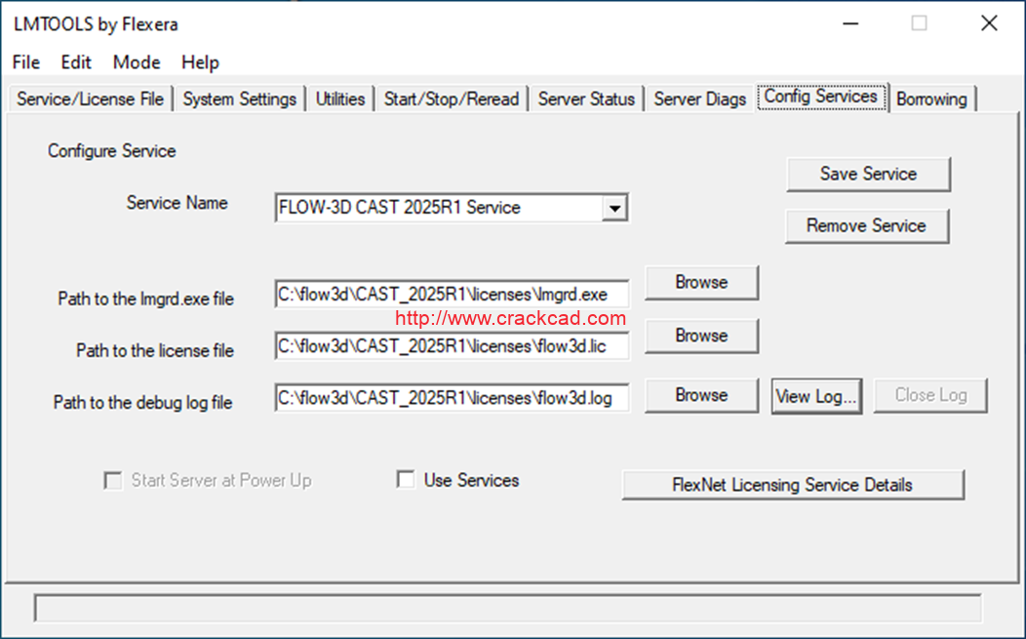Switch to the Service/License File tab

tap(91, 100)
